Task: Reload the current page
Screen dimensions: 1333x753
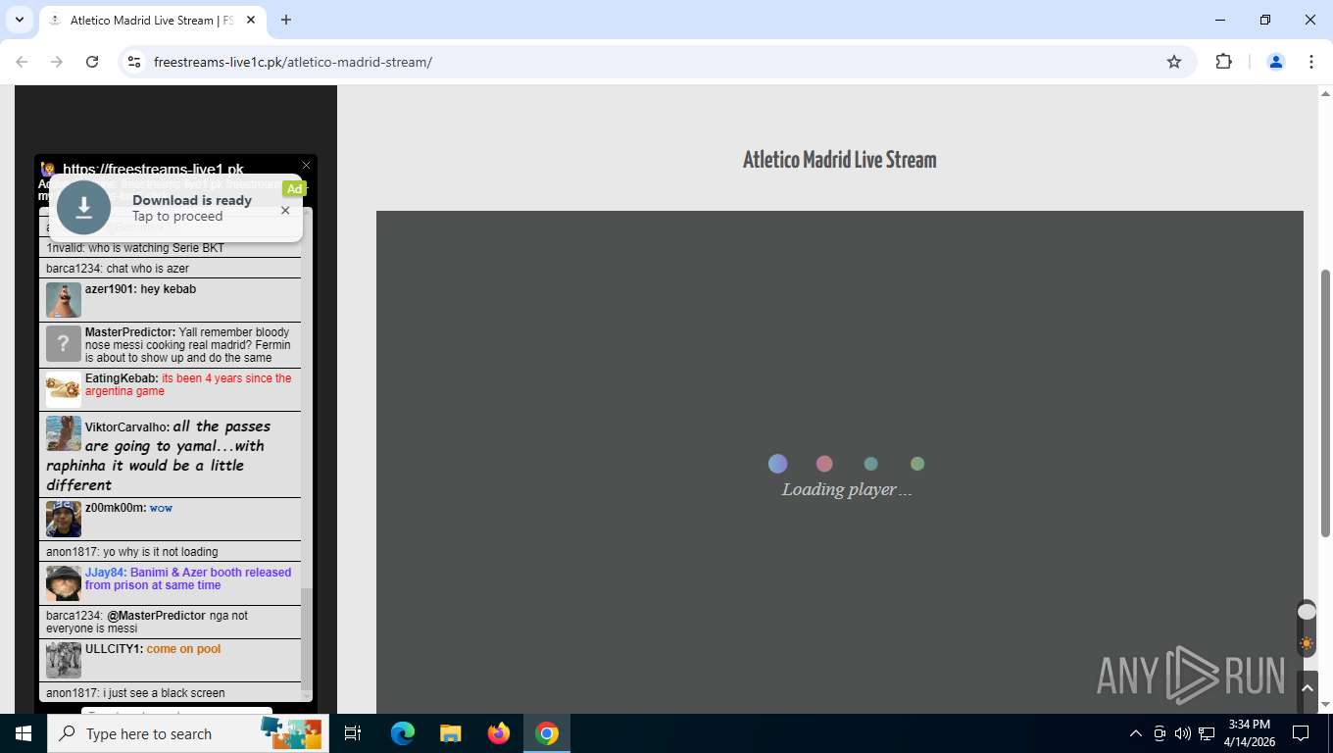Action: click(x=92, y=62)
